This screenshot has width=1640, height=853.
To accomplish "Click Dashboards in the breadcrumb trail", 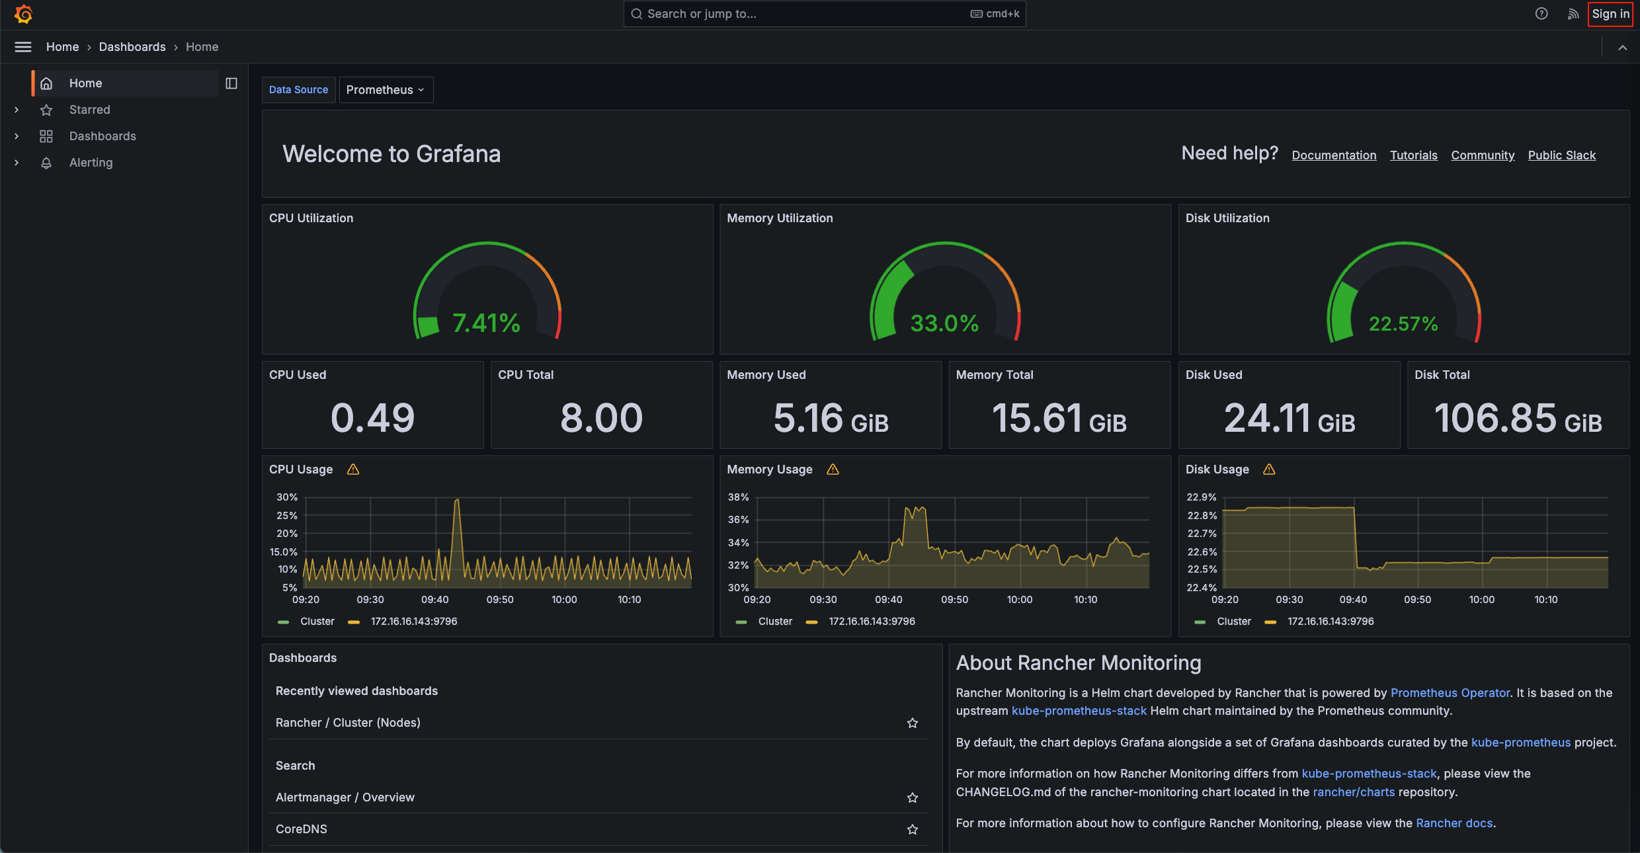I will pyautogui.click(x=132, y=47).
